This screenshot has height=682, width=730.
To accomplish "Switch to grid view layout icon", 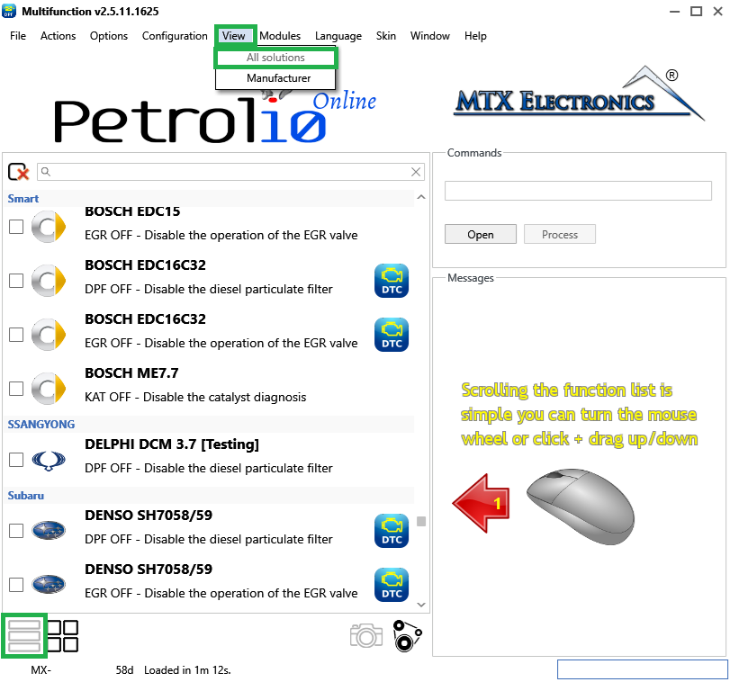I will coord(63,636).
